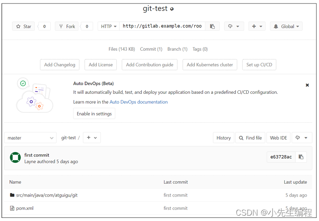This screenshot has height=221, width=319.
Task: Click Layne's commit avatar
Action: 15,157
